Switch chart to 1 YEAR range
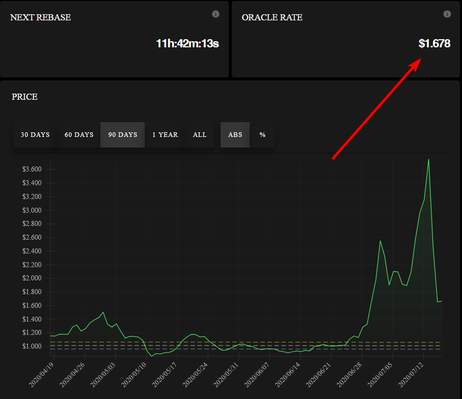This screenshot has width=462, height=399. tap(165, 134)
